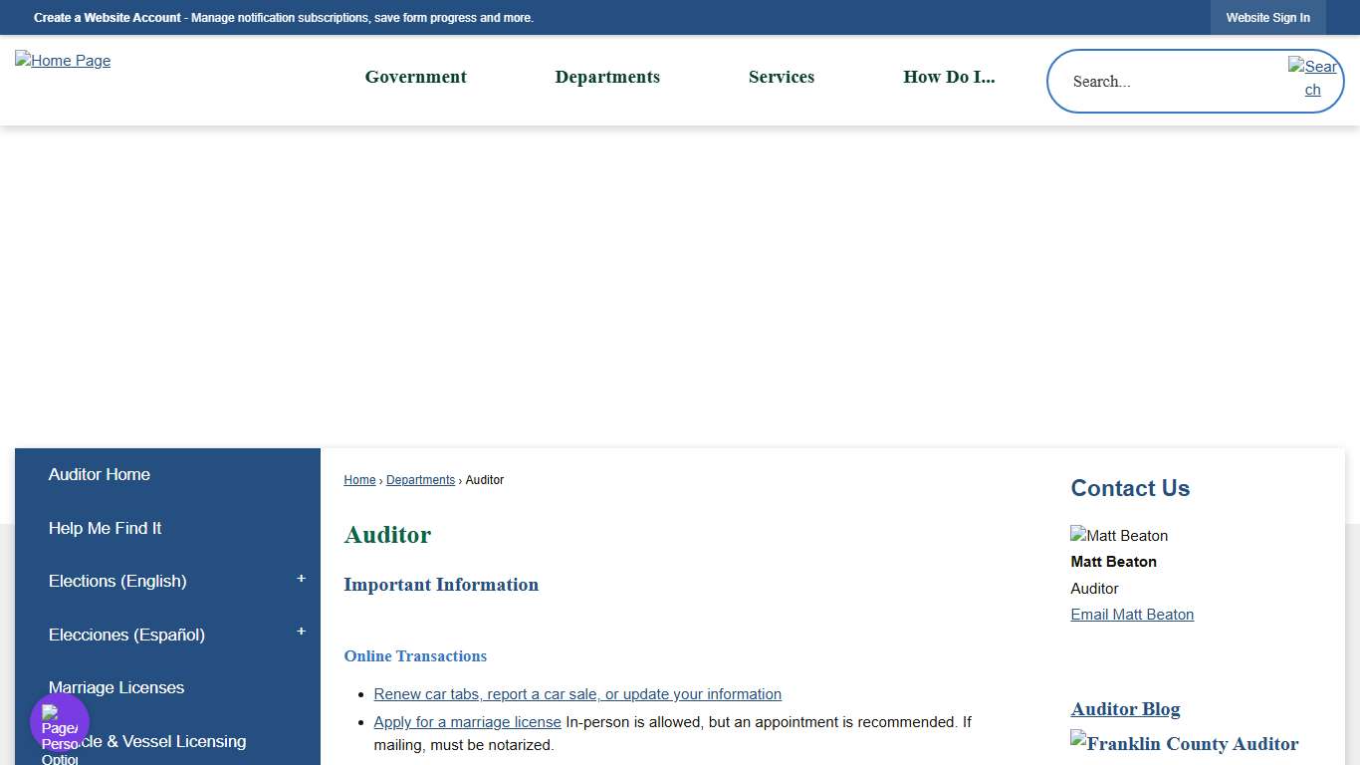Open the Departments navigation menu
Screen dimensions: 1360x765
click(x=607, y=77)
